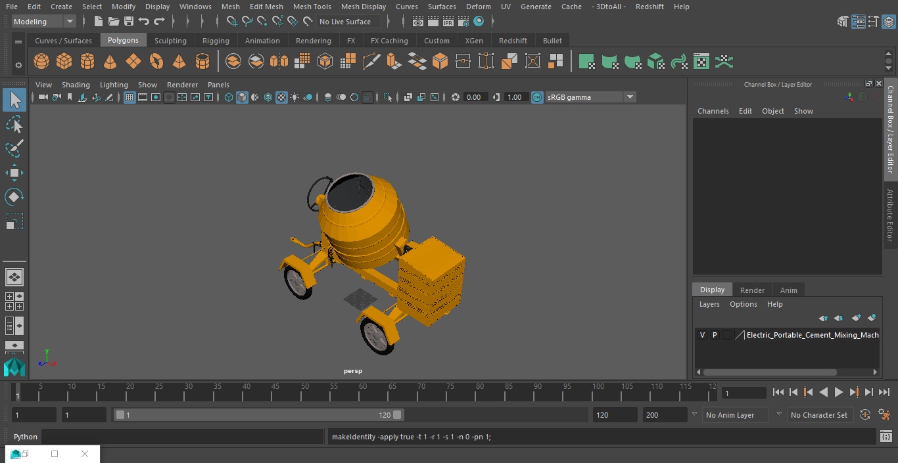The image size is (898, 463).
Task: Open the Modeling menu set dropdown
Action: pyautogui.click(x=44, y=22)
